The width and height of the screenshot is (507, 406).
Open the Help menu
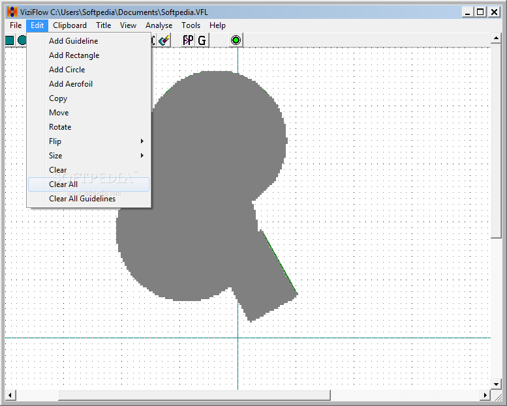coord(217,25)
